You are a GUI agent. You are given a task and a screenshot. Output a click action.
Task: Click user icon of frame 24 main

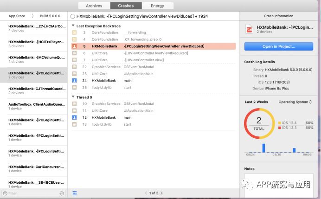[74, 81]
